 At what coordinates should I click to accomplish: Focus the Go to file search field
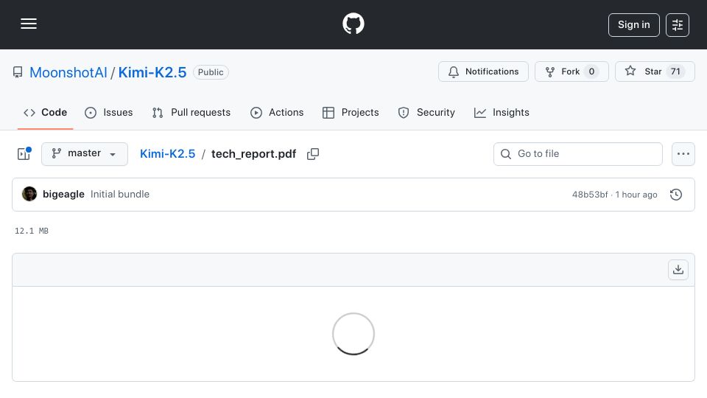(x=578, y=154)
